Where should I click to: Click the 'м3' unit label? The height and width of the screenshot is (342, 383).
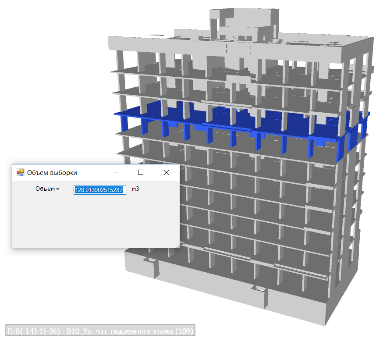[135, 189]
